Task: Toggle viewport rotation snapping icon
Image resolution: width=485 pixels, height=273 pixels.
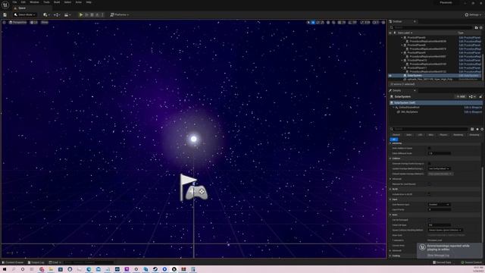Action: 350,22
